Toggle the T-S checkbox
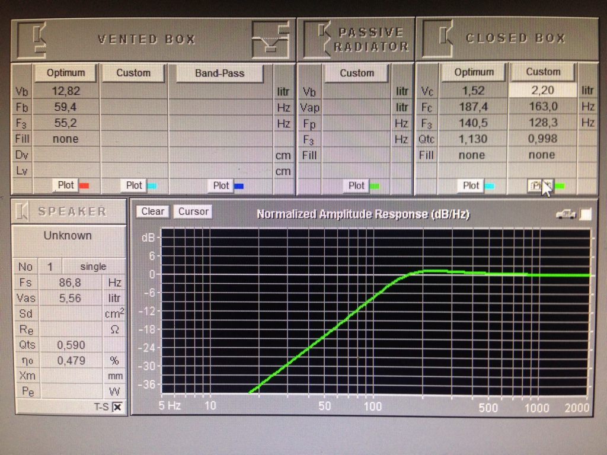Image resolution: width=607 pixels, height=455 pixels. pos(118,407)
